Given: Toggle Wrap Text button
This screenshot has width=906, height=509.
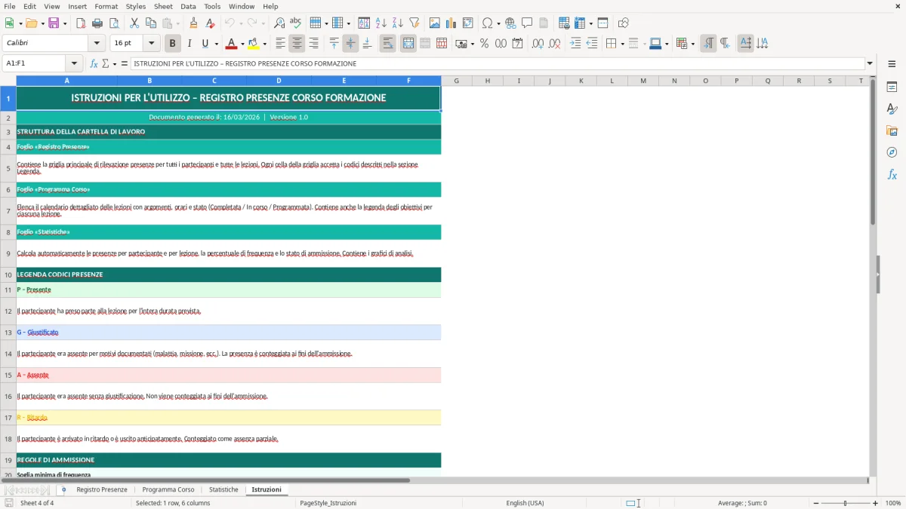Looking at the screenshot, I should (387, 44).
